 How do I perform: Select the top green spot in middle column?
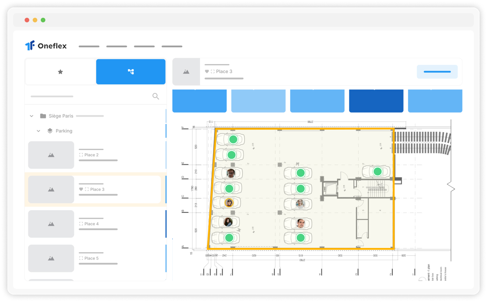pyautogui.click(x=300, y=173)
